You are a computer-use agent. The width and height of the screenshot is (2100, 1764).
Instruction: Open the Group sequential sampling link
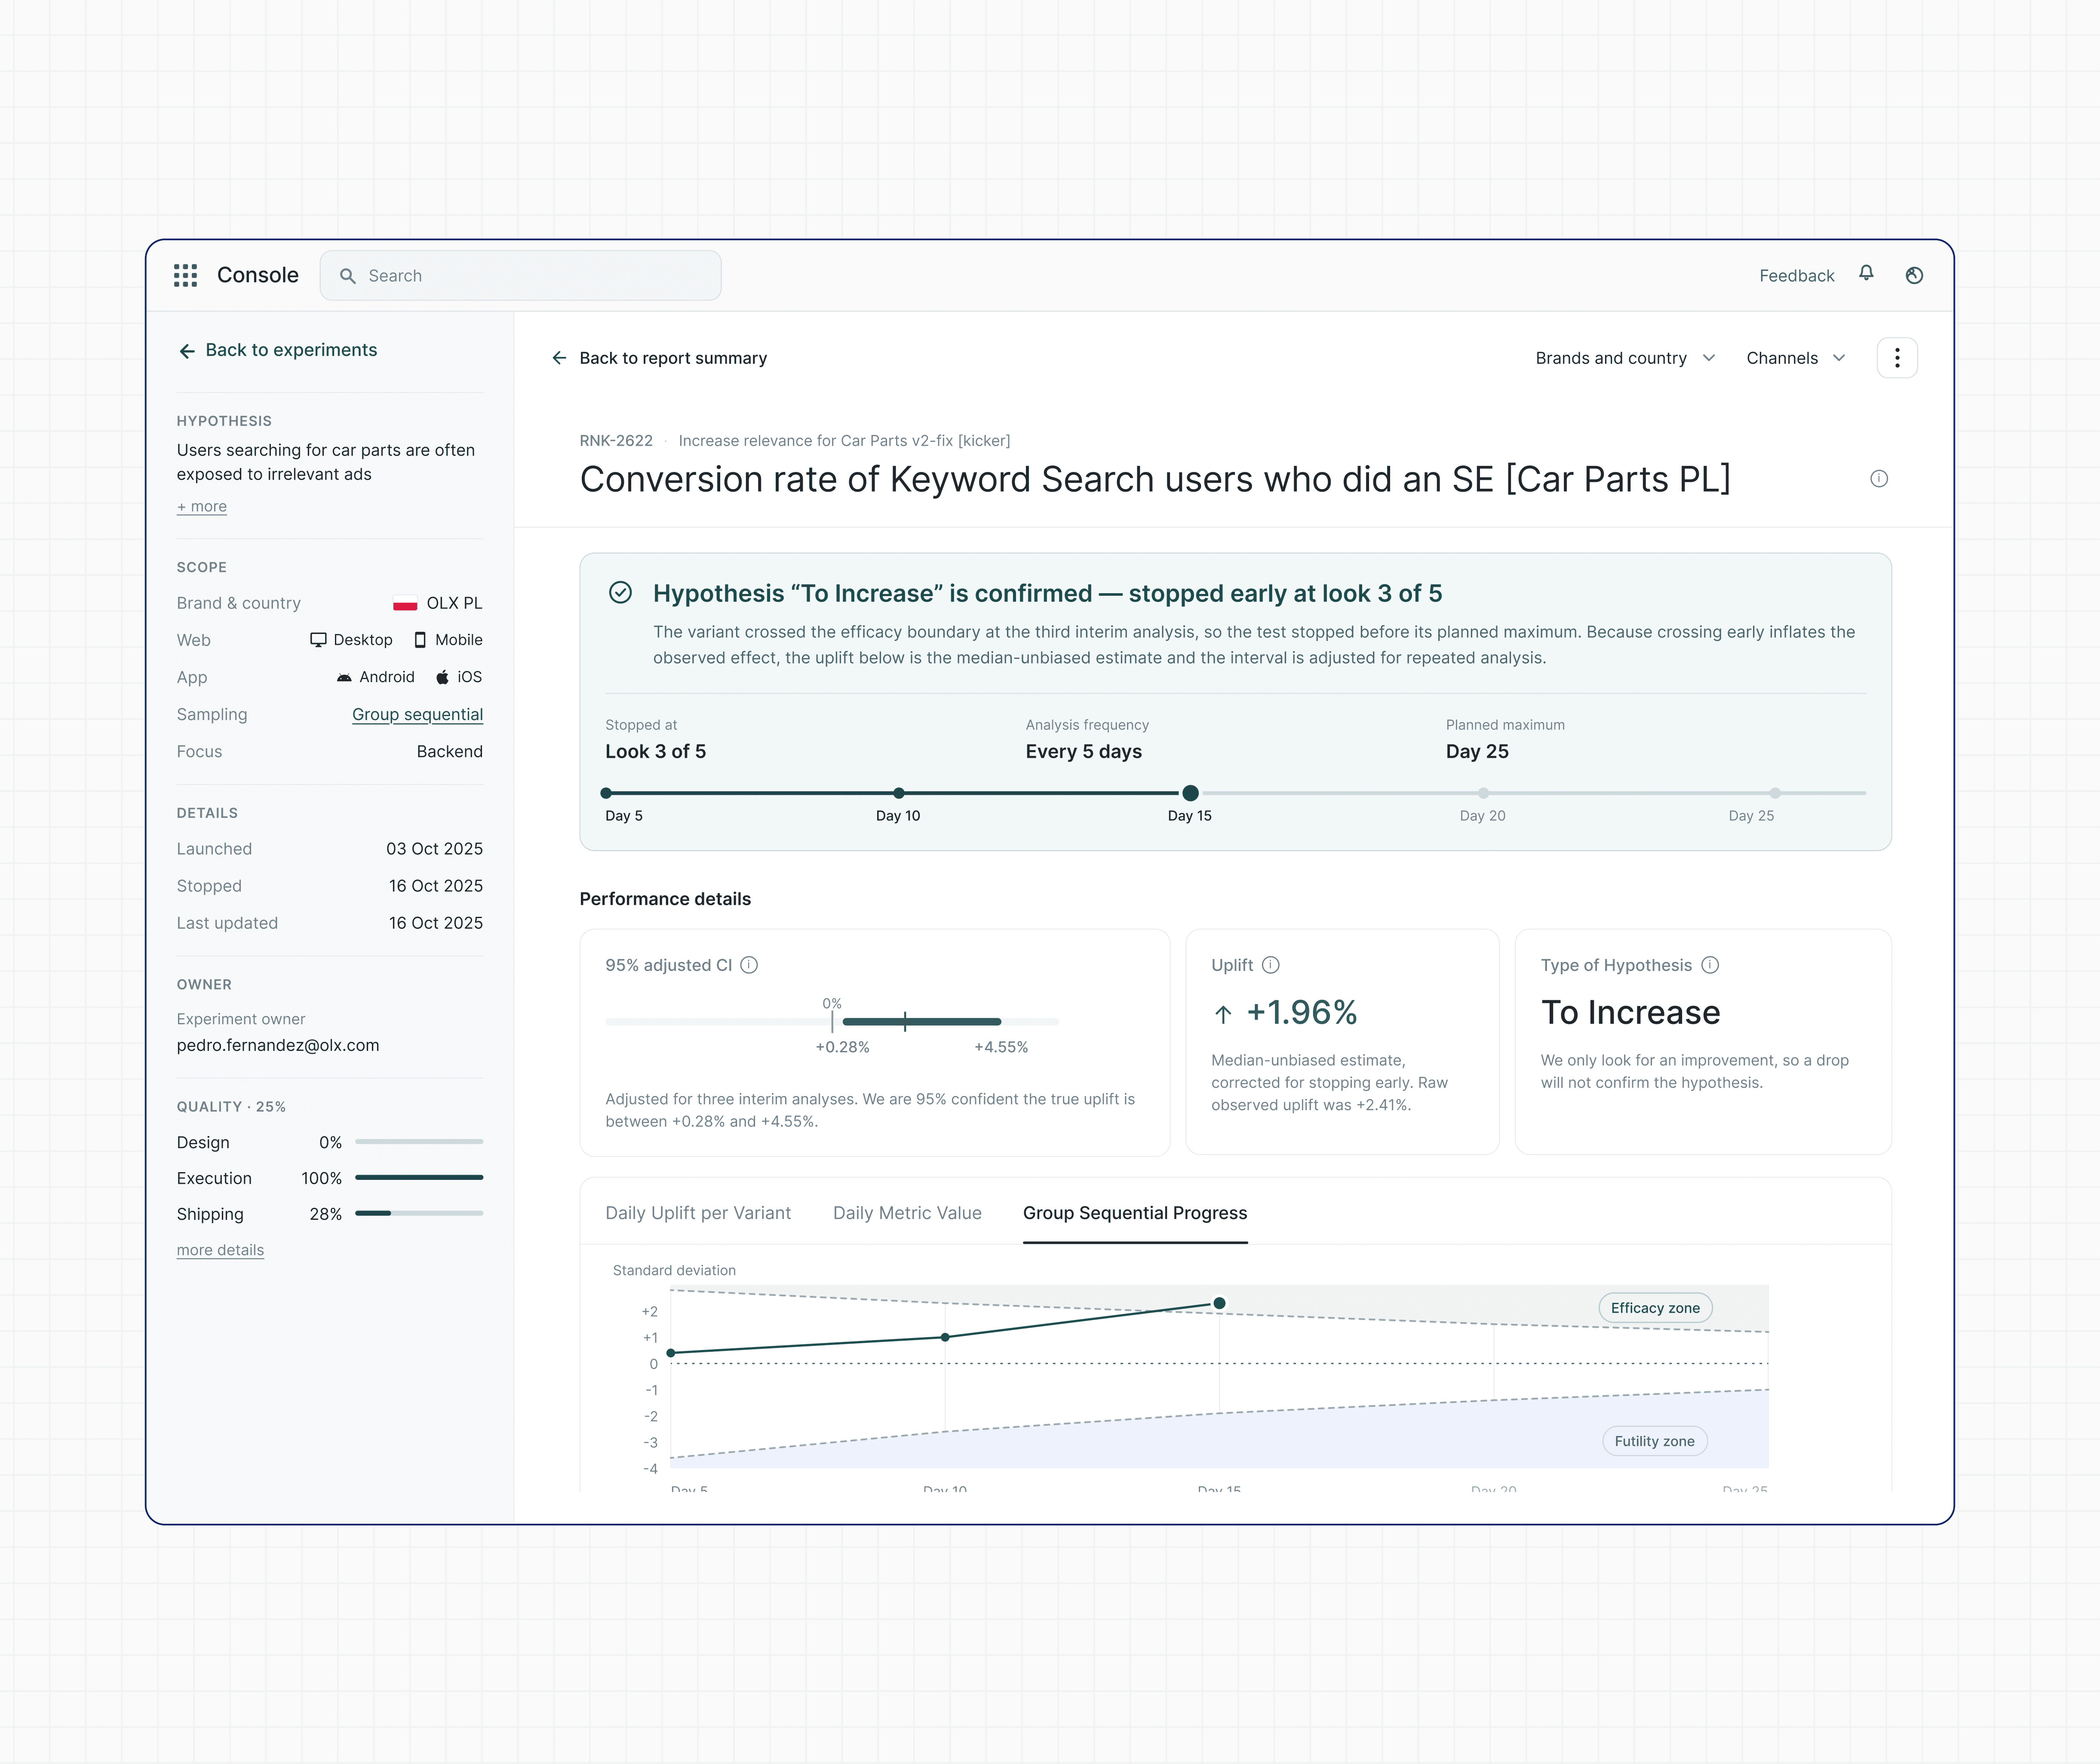pos(417,715)
